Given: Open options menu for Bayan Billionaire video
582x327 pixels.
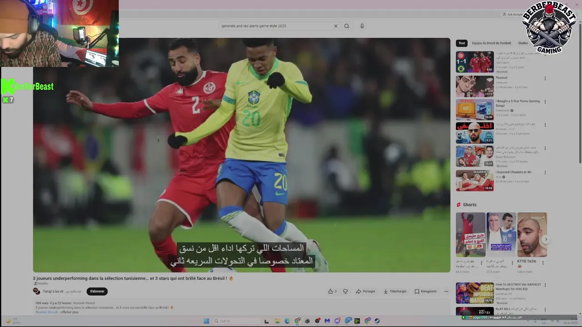Looking at the screenshot, I should click(x=545, y=149).
